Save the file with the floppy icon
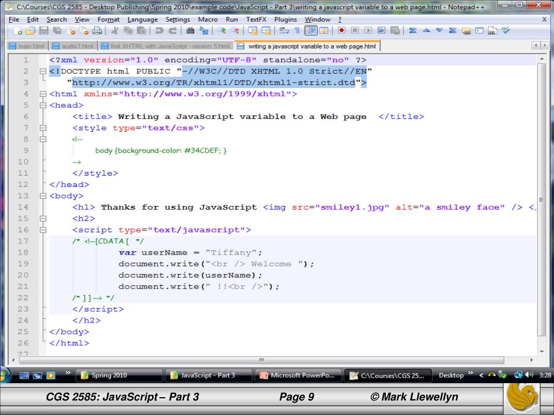The height and width of the screenshot is (415, 554). [44, 31]
